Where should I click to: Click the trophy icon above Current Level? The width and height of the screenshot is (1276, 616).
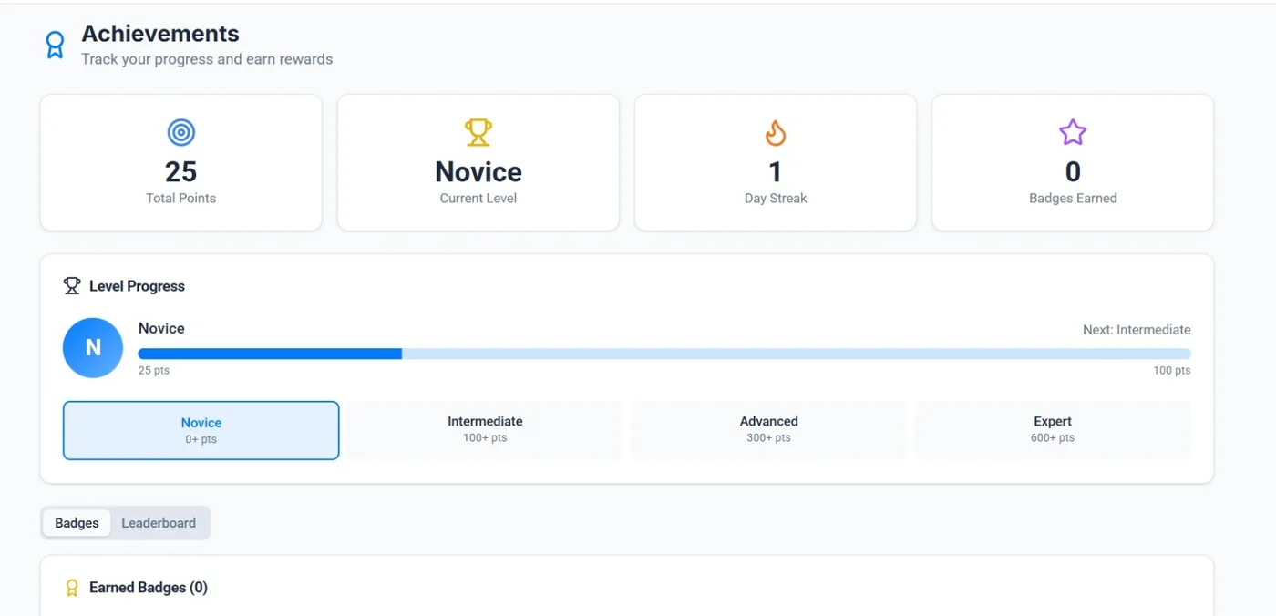coord(478,133)
